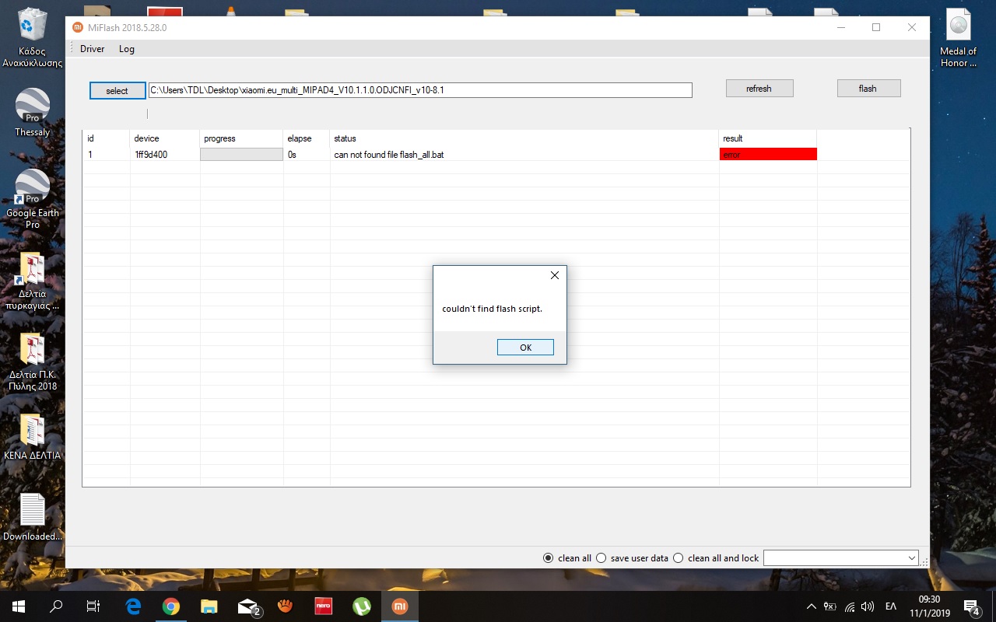Screen dimensions: 996x622
Task: Click the ROM folder path field
Action: pos(420,90)
